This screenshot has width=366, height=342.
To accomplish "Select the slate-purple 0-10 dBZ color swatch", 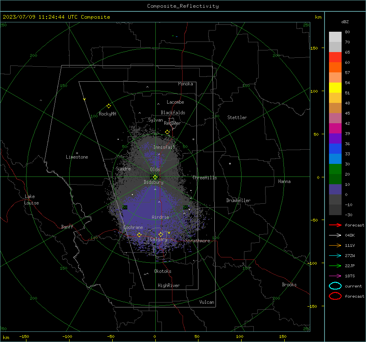I will 335,190.
